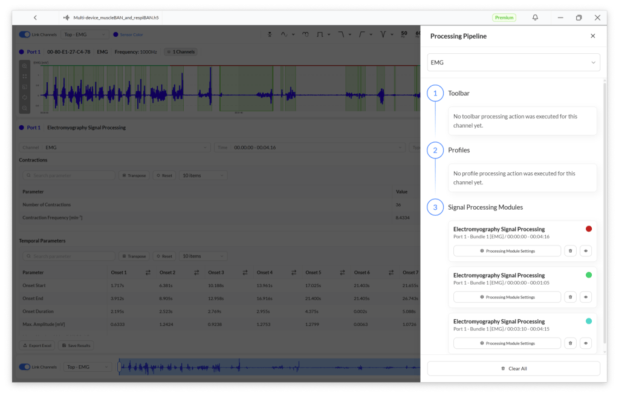Viewport: 619px width, 396px height.
Task: Select step 1 Toolbar circle
Action: point(435,93)
